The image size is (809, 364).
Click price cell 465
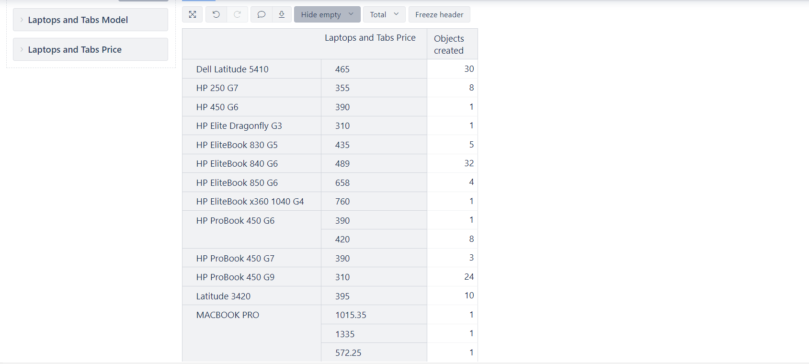click(x=374, y=69)
